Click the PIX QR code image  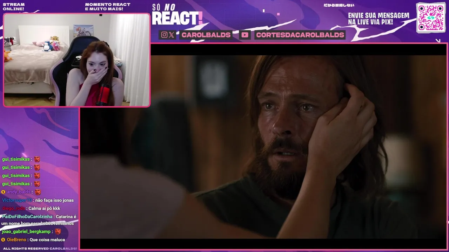click(x=431, y=18)
